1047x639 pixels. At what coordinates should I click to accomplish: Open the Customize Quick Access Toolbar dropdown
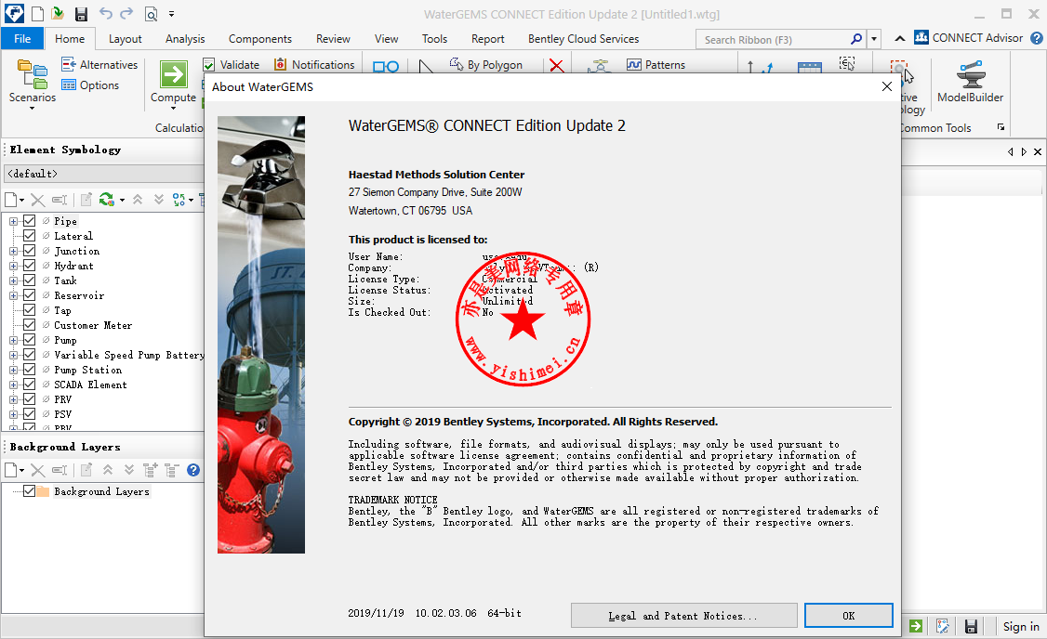[x=172, y=14]
